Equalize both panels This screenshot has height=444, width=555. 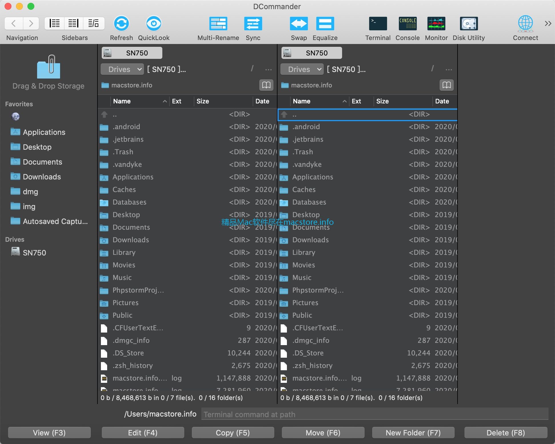325,23
